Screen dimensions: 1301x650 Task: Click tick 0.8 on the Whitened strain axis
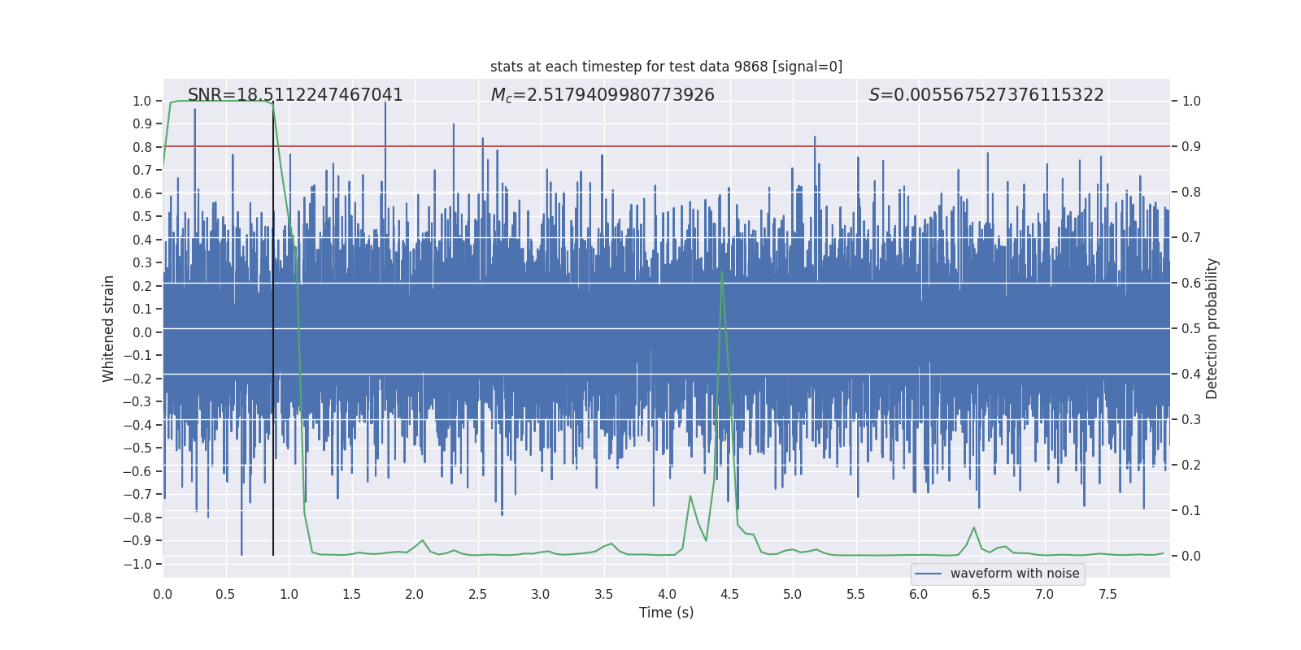(142, 147)
